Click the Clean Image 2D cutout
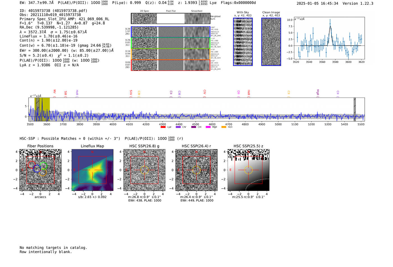 (271, 42)
